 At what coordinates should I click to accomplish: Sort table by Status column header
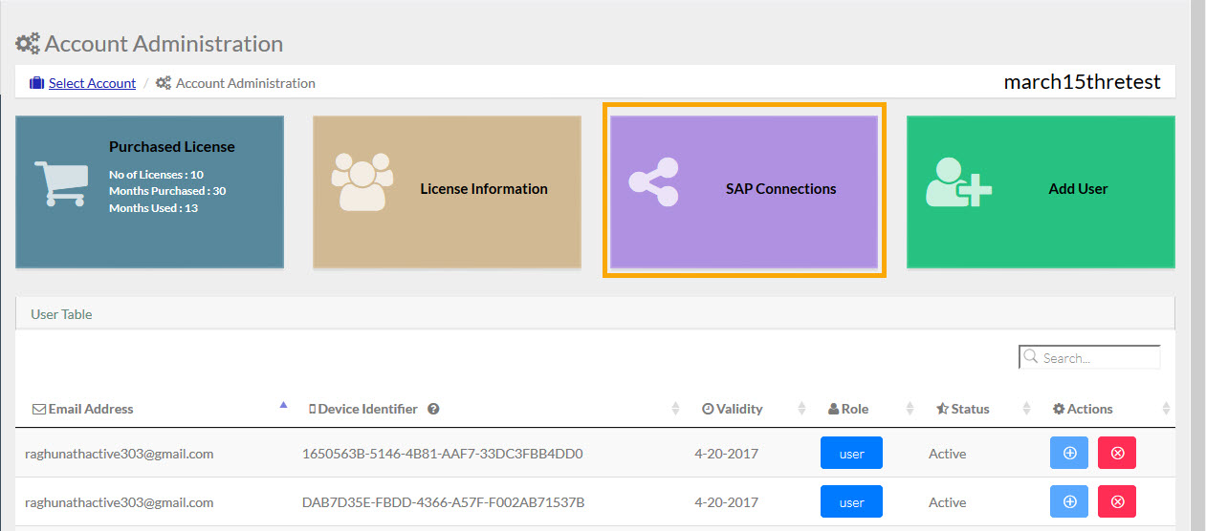coord(969,409)
